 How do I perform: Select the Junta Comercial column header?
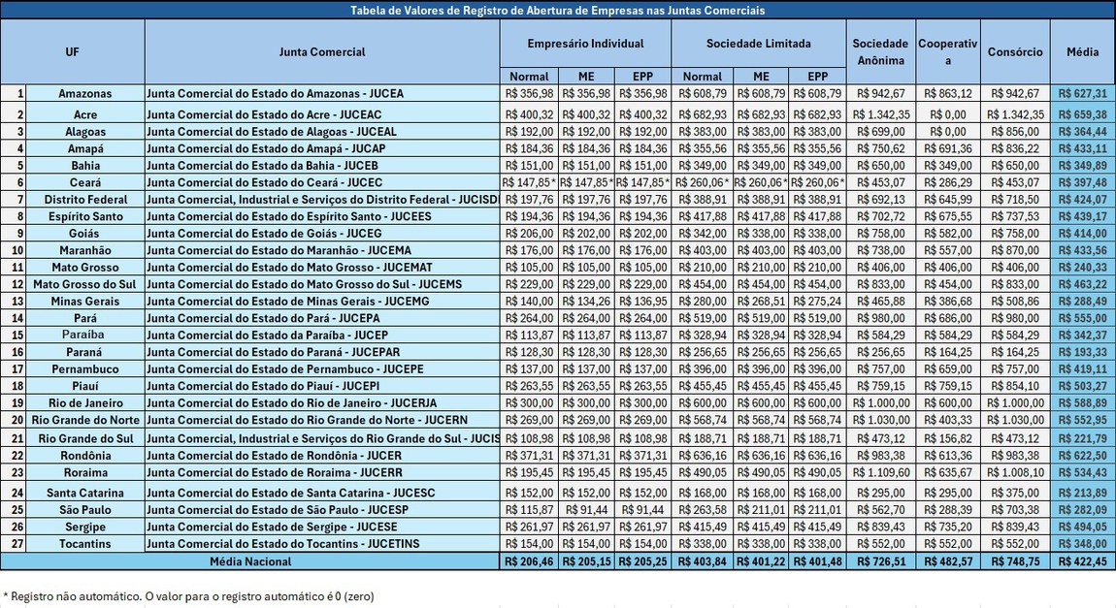322,52
